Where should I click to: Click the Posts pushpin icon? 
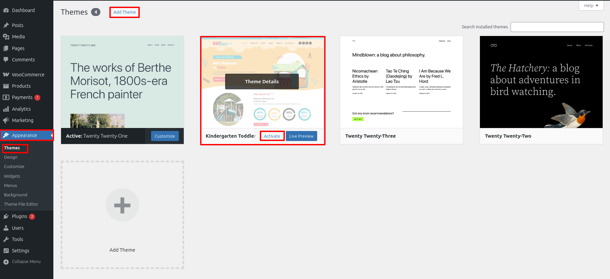pyautogui.click(x=6, y=25)
